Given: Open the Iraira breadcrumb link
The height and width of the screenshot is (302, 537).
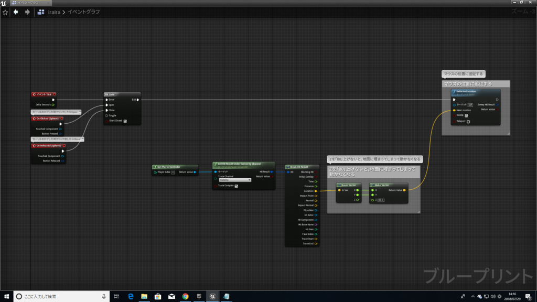Looking at the screenshot, I should tap(54, 12).
